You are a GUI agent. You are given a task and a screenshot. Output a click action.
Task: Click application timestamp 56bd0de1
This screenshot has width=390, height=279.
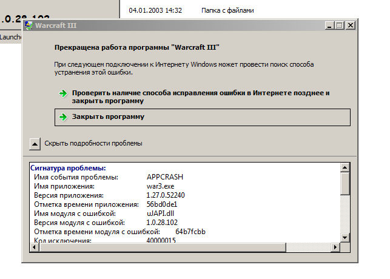162,204
